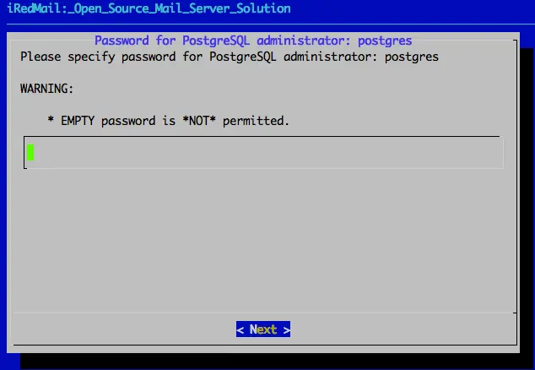The height and width of the screenshot is (370, 535).
Task: Click the empty gray area below the password box
Action: tap(263, 239)
